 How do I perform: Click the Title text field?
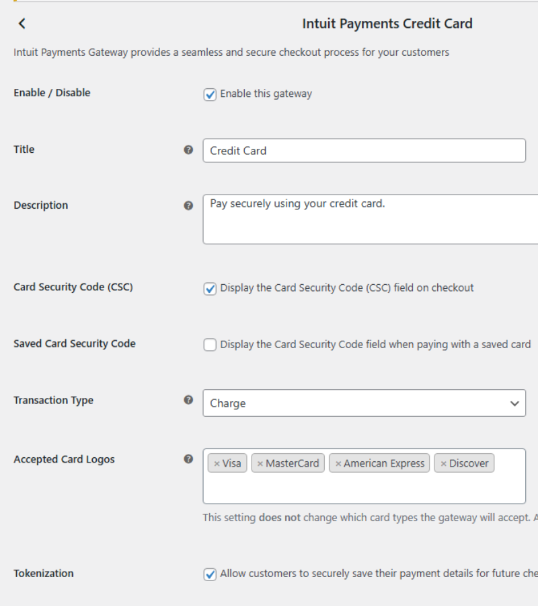363,151
